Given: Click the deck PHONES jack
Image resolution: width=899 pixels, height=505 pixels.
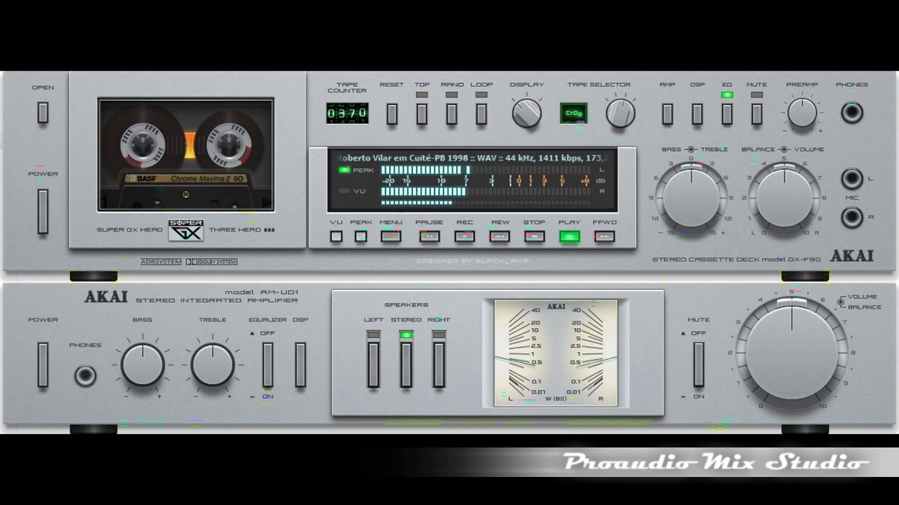Looking at the screenshot, I should click(x=852, y=112).
